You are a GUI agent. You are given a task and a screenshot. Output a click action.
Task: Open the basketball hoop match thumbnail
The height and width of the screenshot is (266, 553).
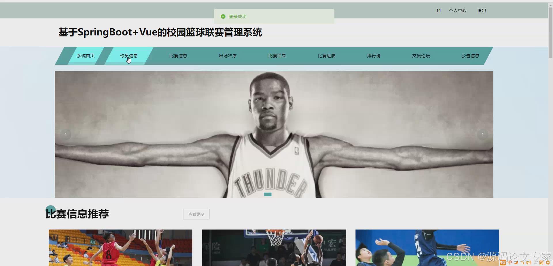[274, 248]
